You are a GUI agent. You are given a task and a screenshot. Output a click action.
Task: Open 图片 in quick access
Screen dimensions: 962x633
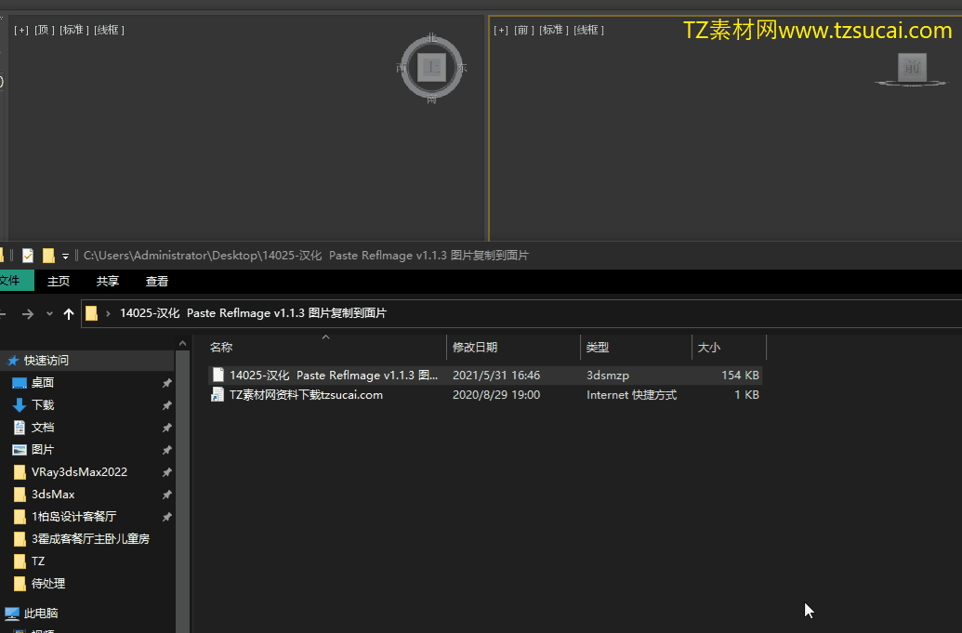coord(43,450)
